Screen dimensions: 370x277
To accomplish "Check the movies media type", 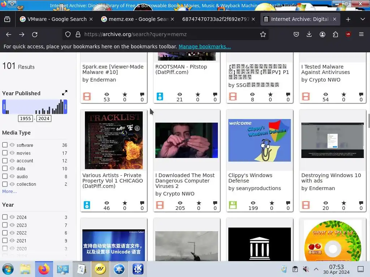I will (x=5, y=153).
